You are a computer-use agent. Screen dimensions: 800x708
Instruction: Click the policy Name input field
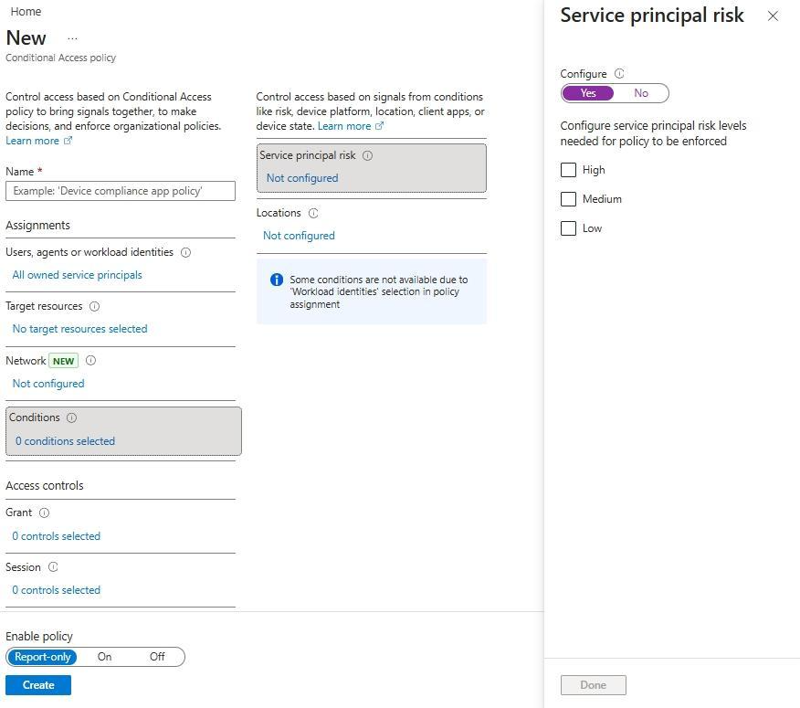[x=121, y=191]
